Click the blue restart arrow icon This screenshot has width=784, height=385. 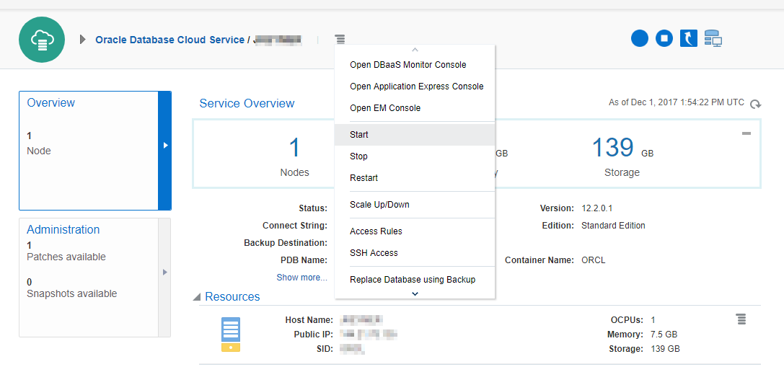pyautogui.click(x=689, y=38)
